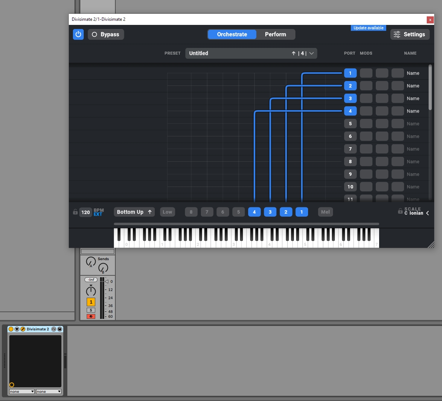Click the preset up arrow icon

[x=294, y=53]
